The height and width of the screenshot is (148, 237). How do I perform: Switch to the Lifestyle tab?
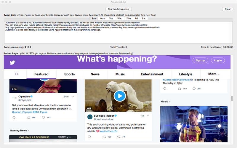[x=186, y=74]
